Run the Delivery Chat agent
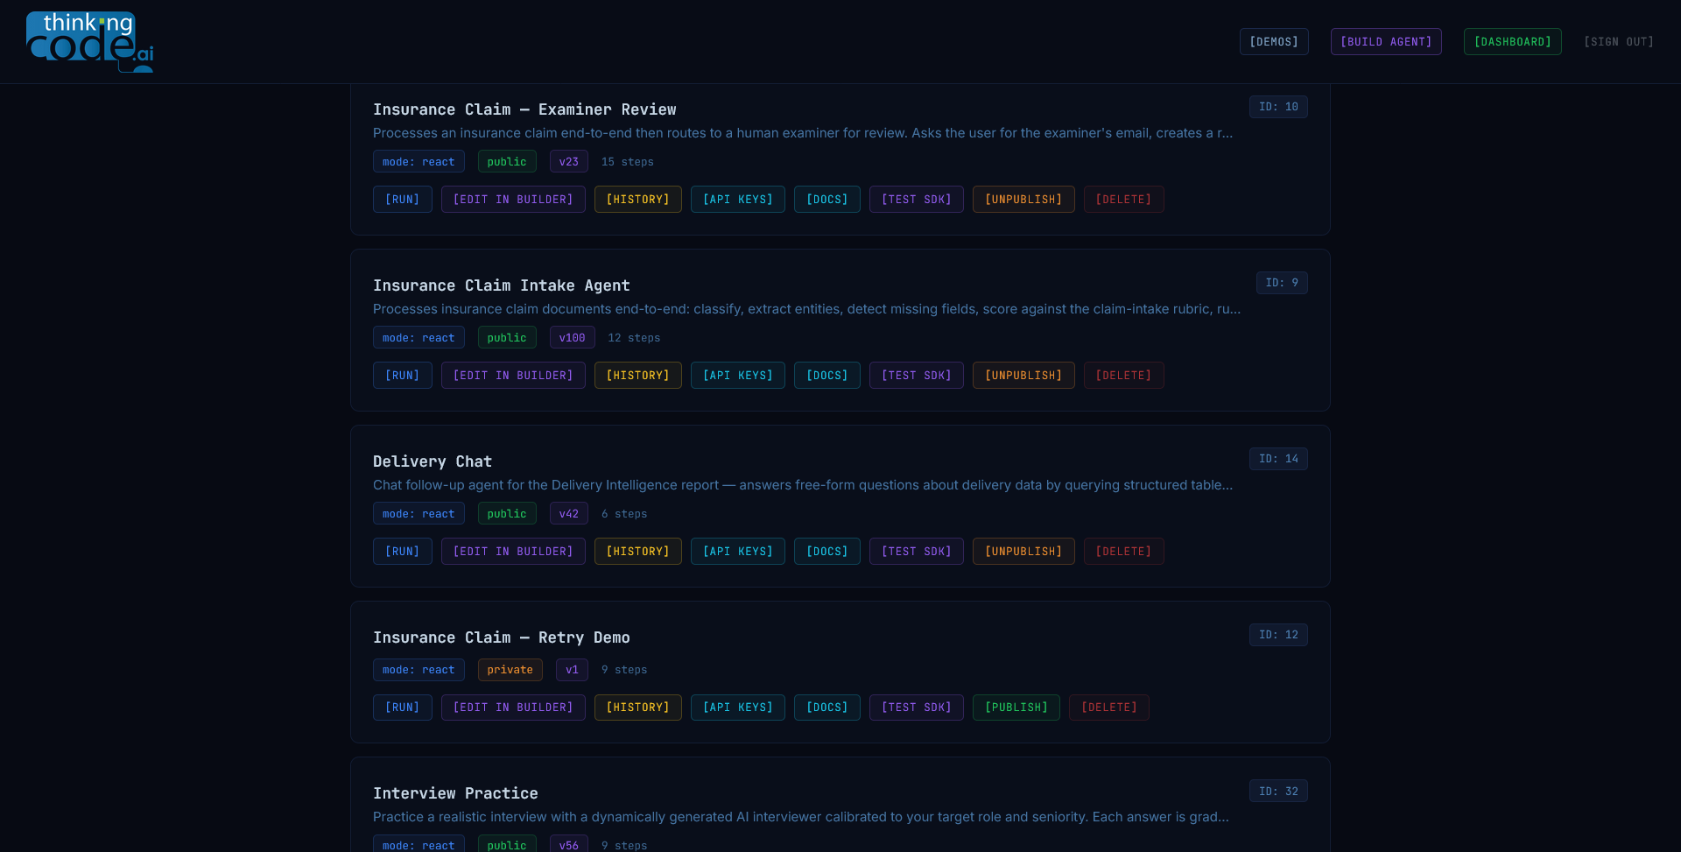 click(x=403, y=552)
